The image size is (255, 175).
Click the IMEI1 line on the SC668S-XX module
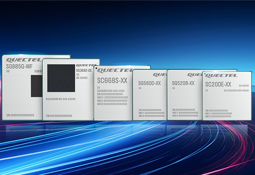(x=112, y=97)
